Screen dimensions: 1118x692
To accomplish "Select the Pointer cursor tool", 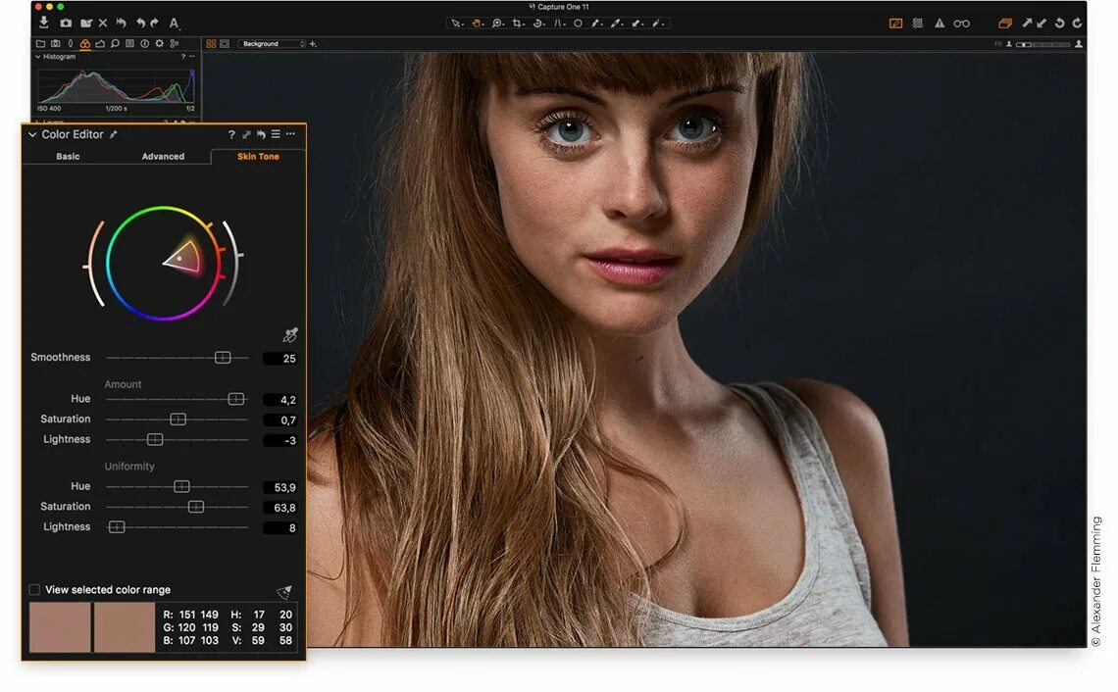I will click(x=456, y=24).
